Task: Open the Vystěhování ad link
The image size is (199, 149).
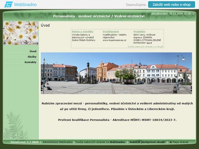Action: [111, 31]
